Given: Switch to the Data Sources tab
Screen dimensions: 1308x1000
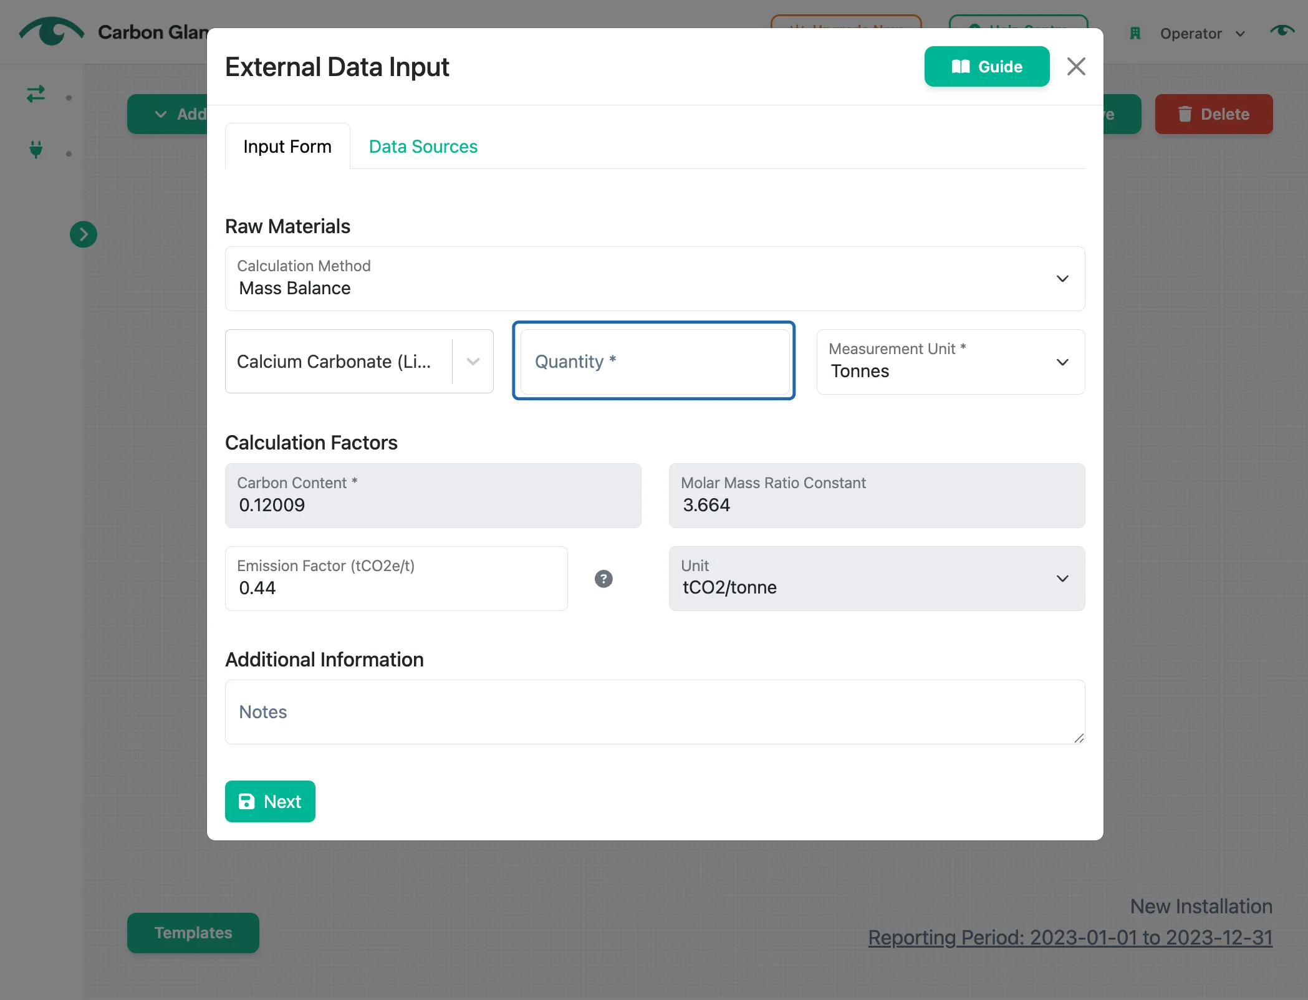Looking at the screenshot, I should [423, 147].
